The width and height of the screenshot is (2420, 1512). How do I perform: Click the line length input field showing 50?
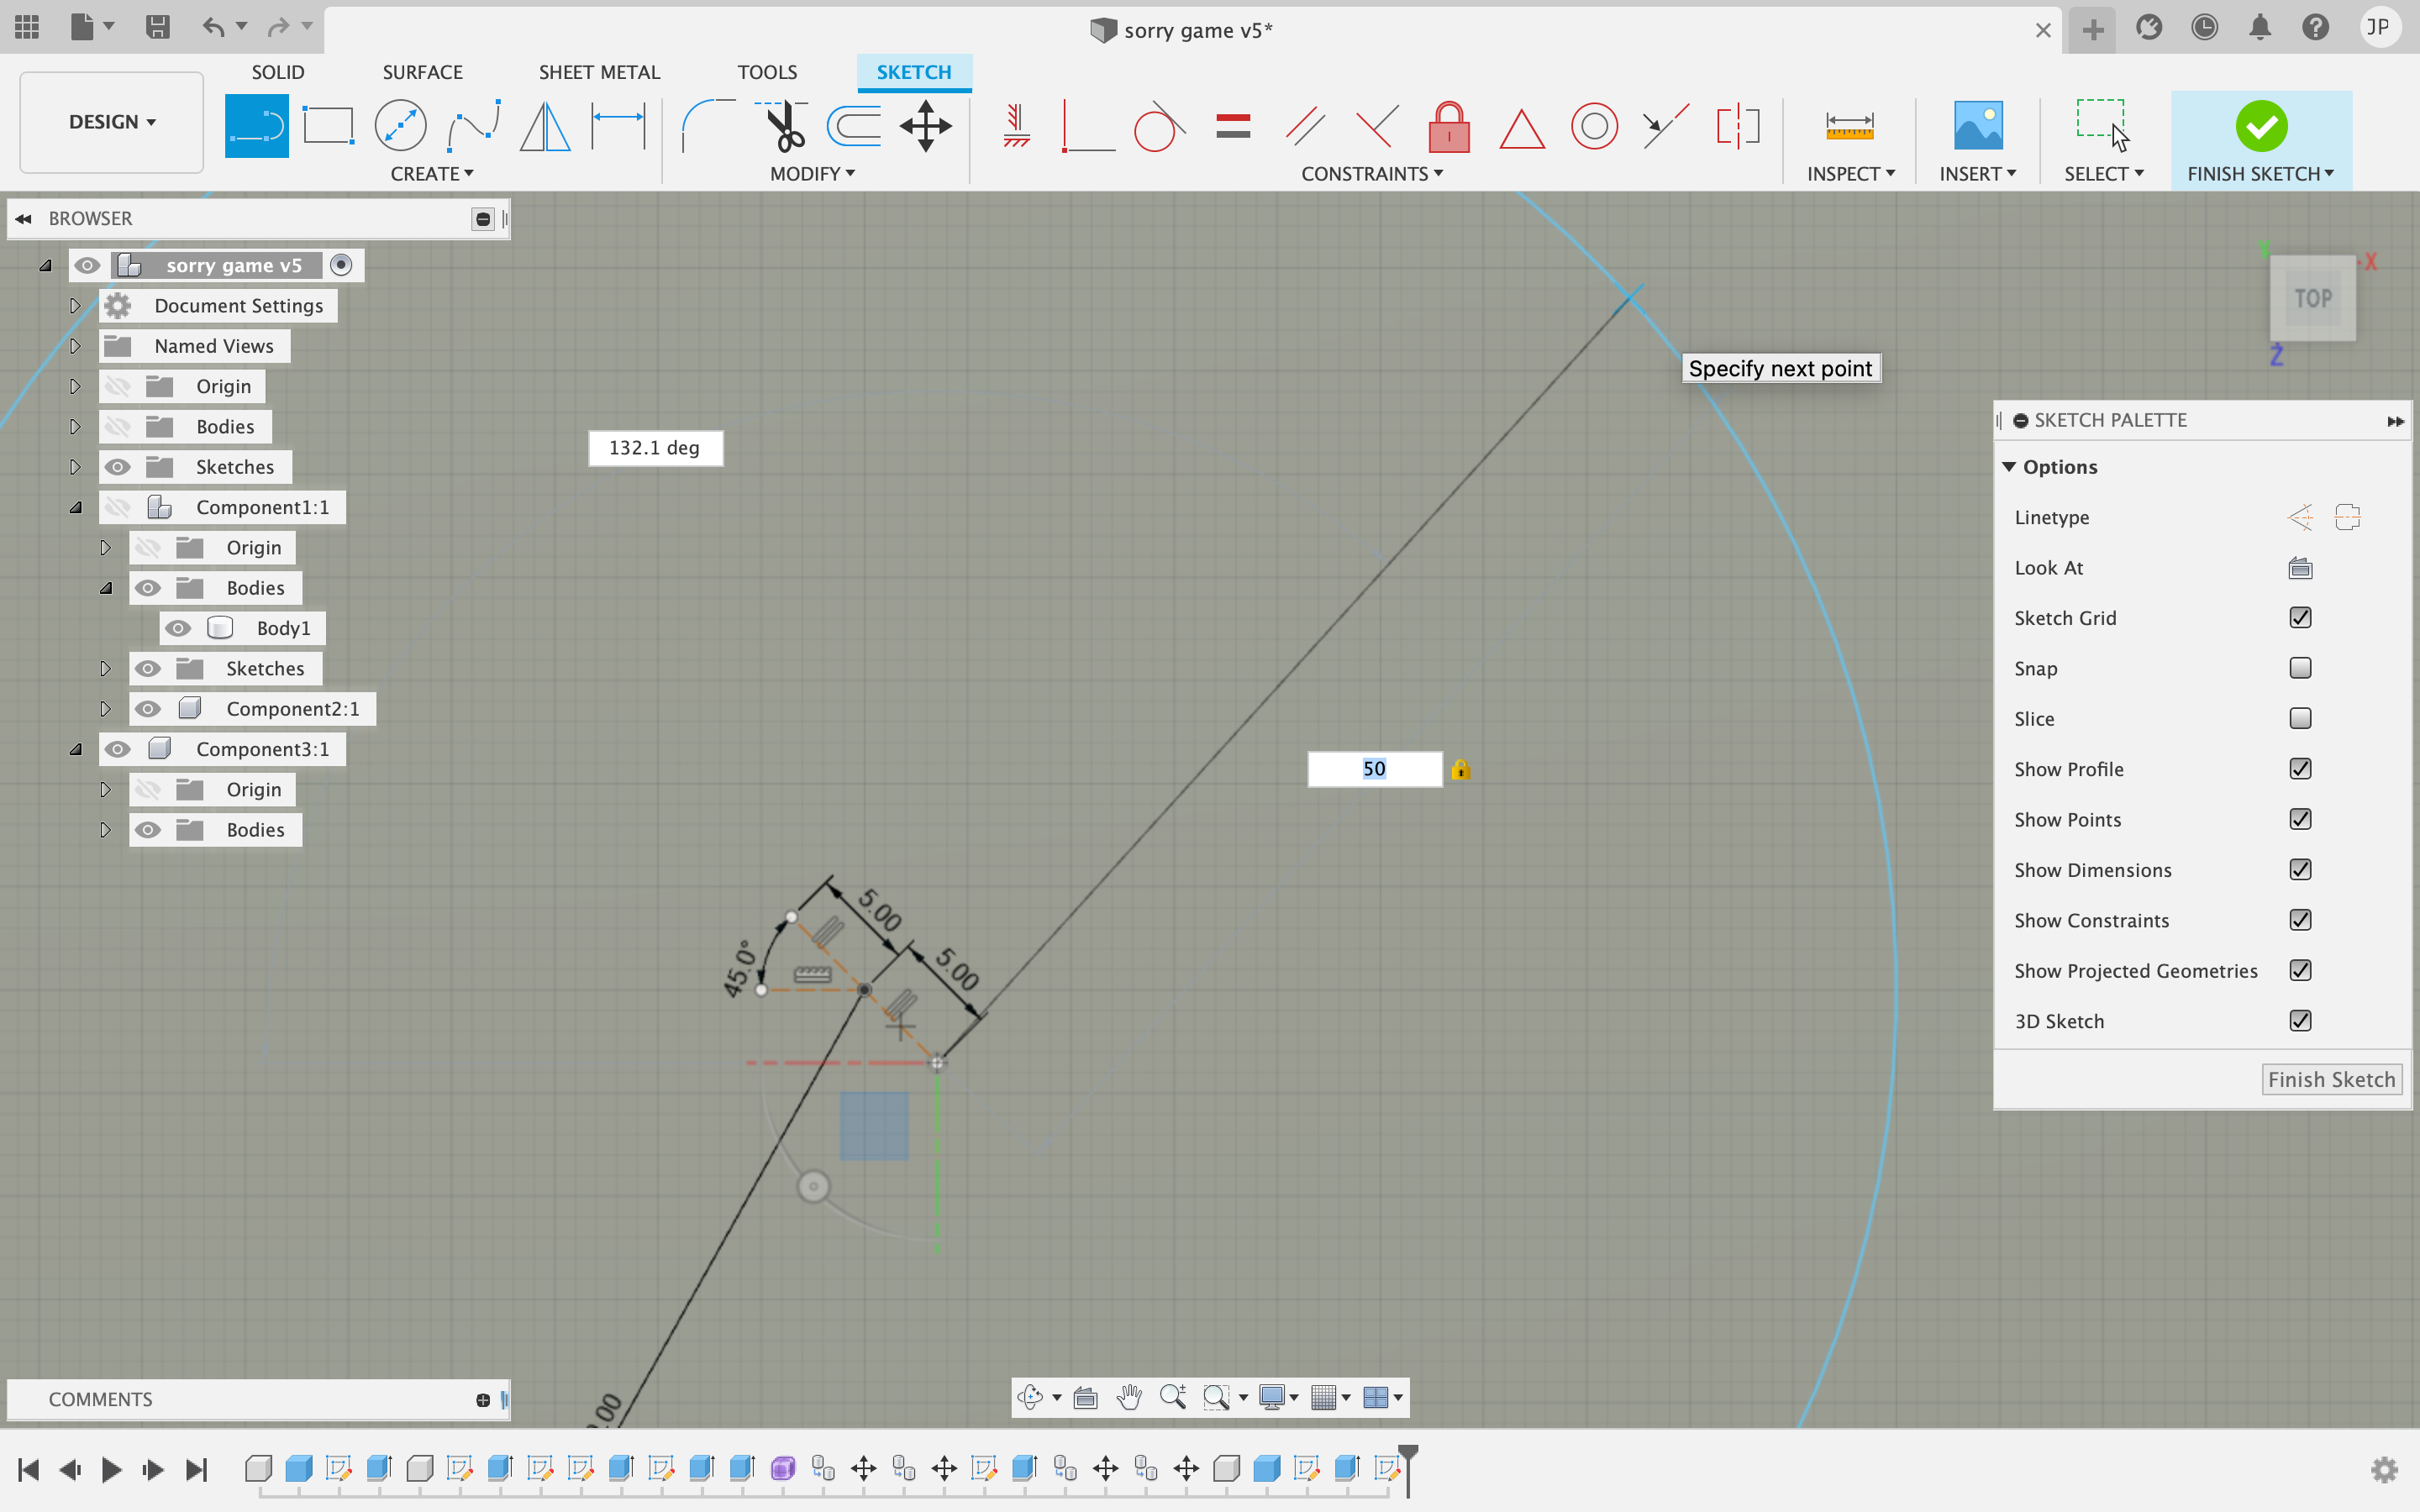[1374, 769]
